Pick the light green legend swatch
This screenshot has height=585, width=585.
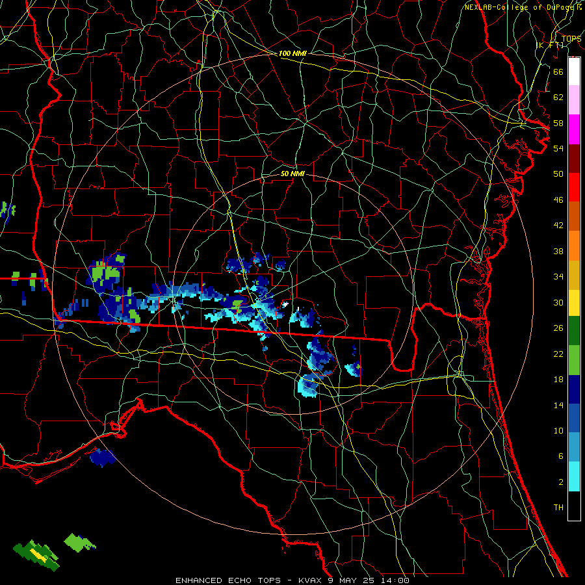(574, 360)
